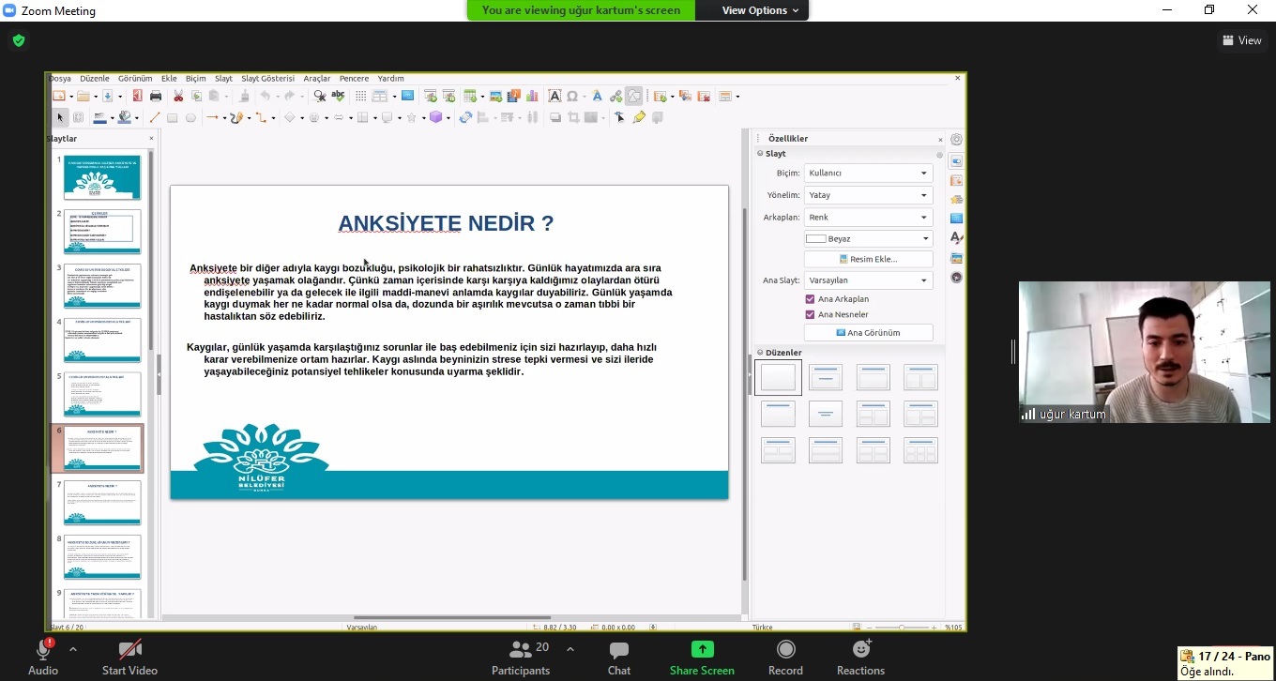The image size is (1276, 681).
Task: Click the Insert Hyperlink icon
Action: point(616,96)
